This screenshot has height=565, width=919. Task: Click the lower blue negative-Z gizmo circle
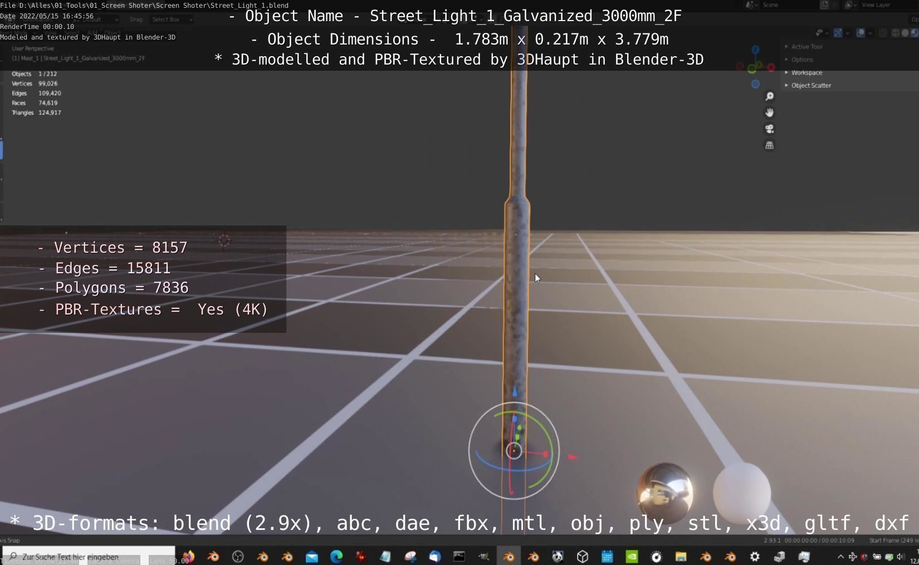point(755,85)
